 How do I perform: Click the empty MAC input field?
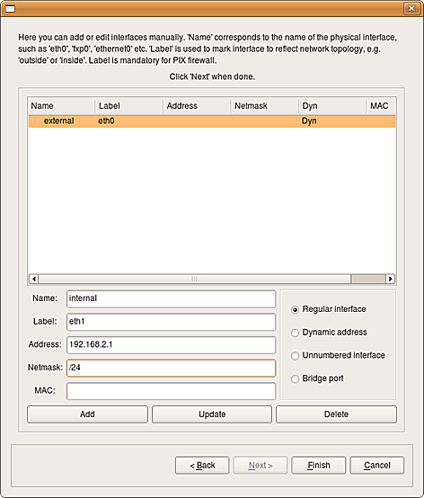pyautogui.click(x=171, y=391)
